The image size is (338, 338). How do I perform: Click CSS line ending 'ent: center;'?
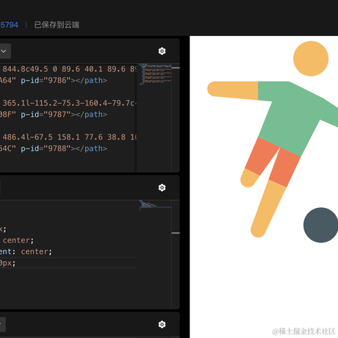(26, 251)
